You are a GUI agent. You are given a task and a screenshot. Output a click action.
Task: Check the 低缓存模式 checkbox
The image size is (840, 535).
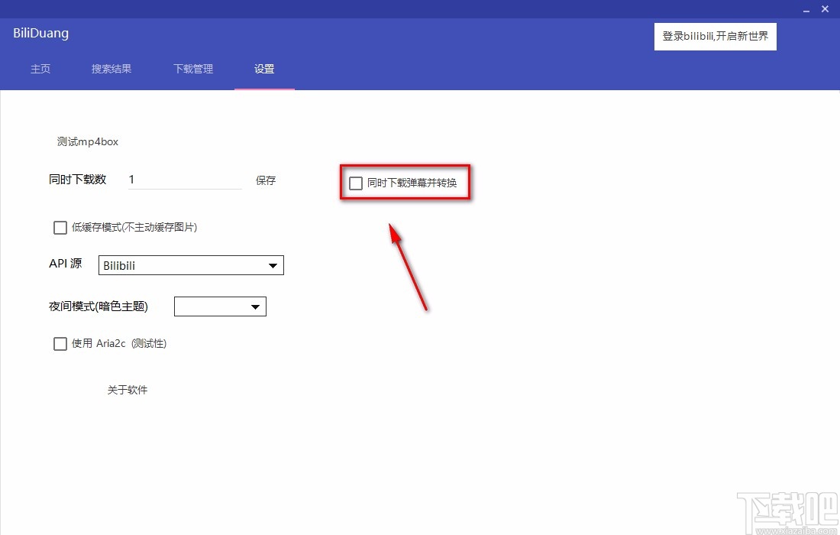(60, 227)
